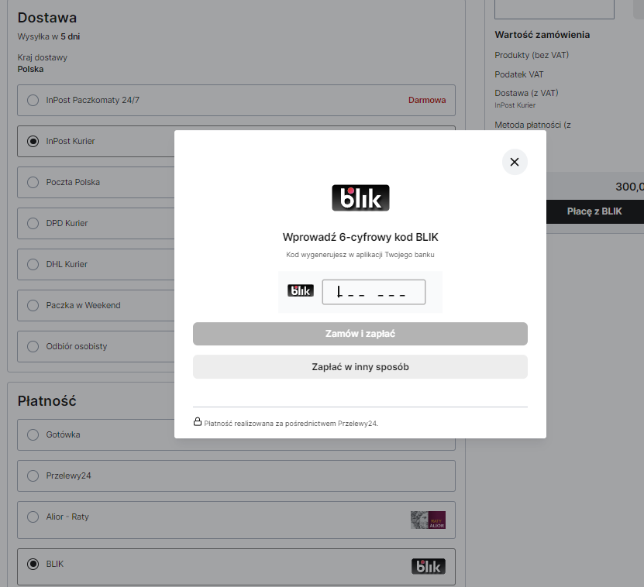Click the InPost Kurier summary subtext
The image size is (644, 587).
coord(515,105)
